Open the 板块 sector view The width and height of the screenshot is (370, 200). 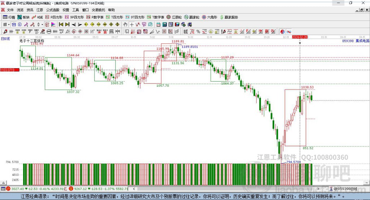coord(23,17)
